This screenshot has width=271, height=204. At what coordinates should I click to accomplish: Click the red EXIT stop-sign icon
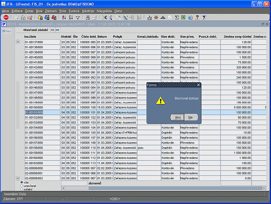(x=6, y=17)
